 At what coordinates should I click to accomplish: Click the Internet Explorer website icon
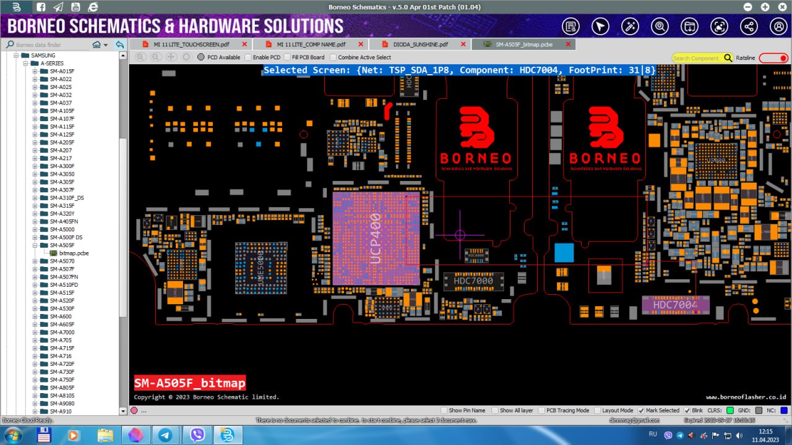click(x=93, y=7)
